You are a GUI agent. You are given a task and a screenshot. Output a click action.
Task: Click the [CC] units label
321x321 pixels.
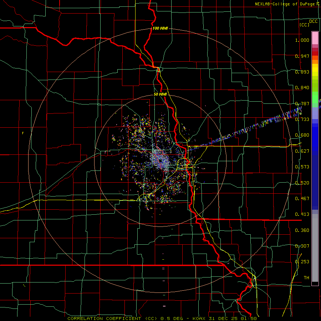pos(304,25)
